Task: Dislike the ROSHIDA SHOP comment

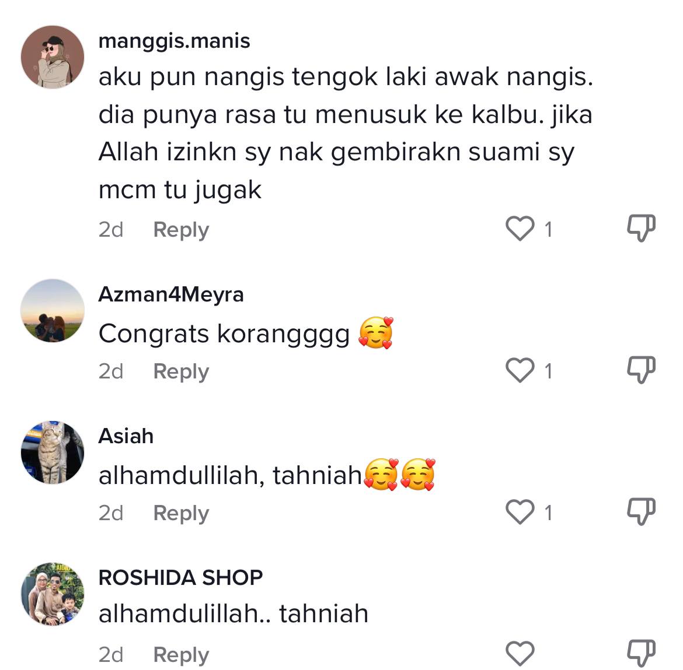Action: tap(641, 653)
